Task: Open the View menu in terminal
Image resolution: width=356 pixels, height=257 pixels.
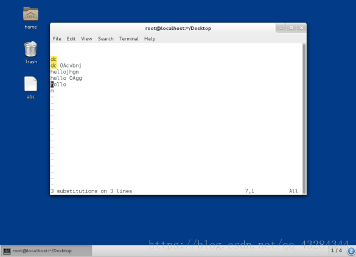Action: click(x=87, y=39)
